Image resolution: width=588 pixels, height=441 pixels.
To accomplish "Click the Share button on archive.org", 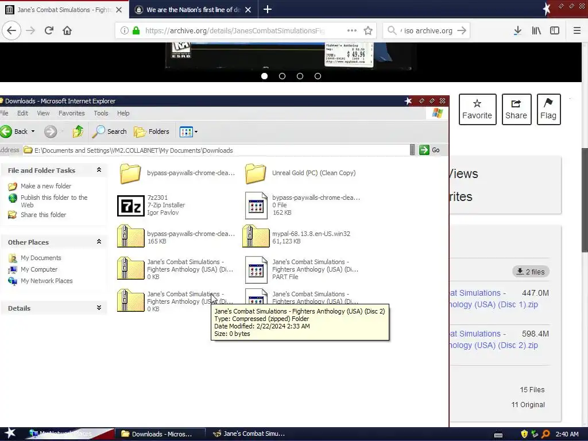I will click(x=516, y=109).
